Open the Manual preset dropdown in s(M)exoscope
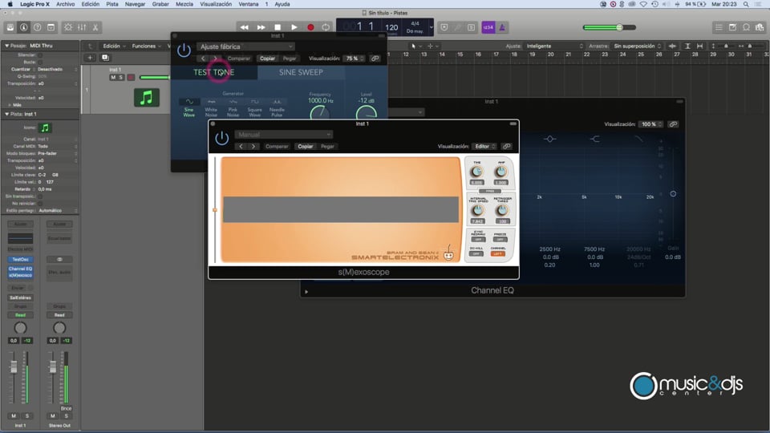 click(x=283, y=135)
